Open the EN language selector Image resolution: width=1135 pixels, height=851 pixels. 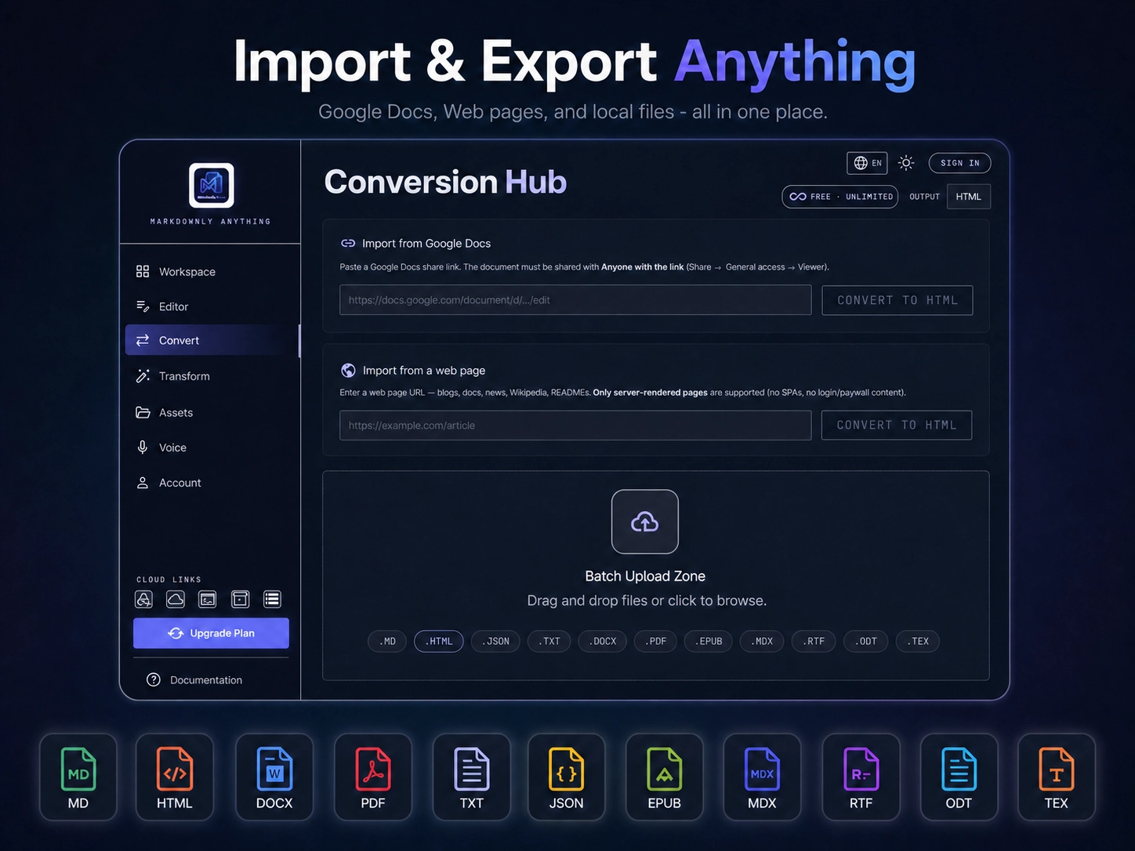pos(867,163)
